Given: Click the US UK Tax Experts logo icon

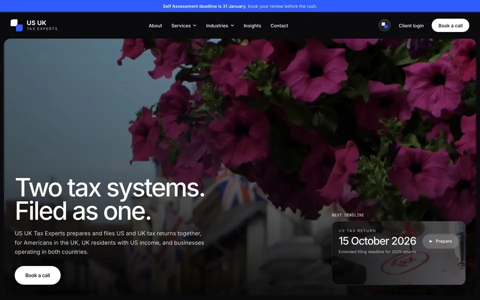Looking at the screenshot, I should point(16,25).
